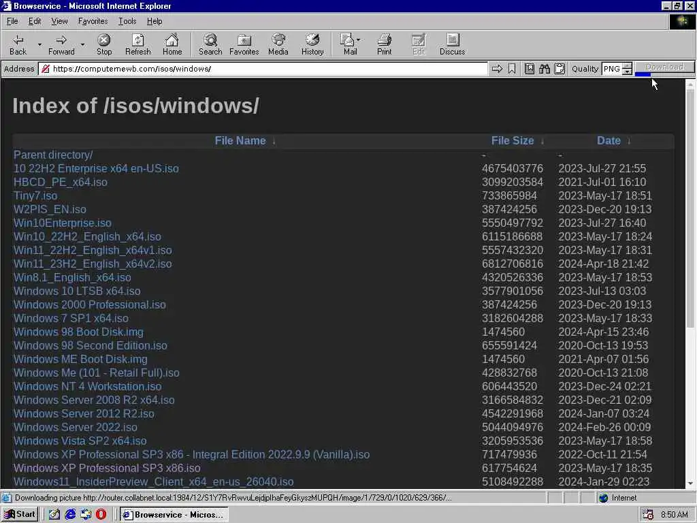Open the Favorites menu
The image size is (697, 523).
tap(93, 21)
